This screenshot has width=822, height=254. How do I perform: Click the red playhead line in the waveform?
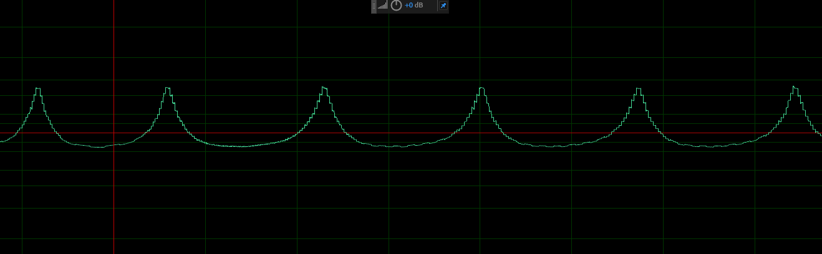114,127
